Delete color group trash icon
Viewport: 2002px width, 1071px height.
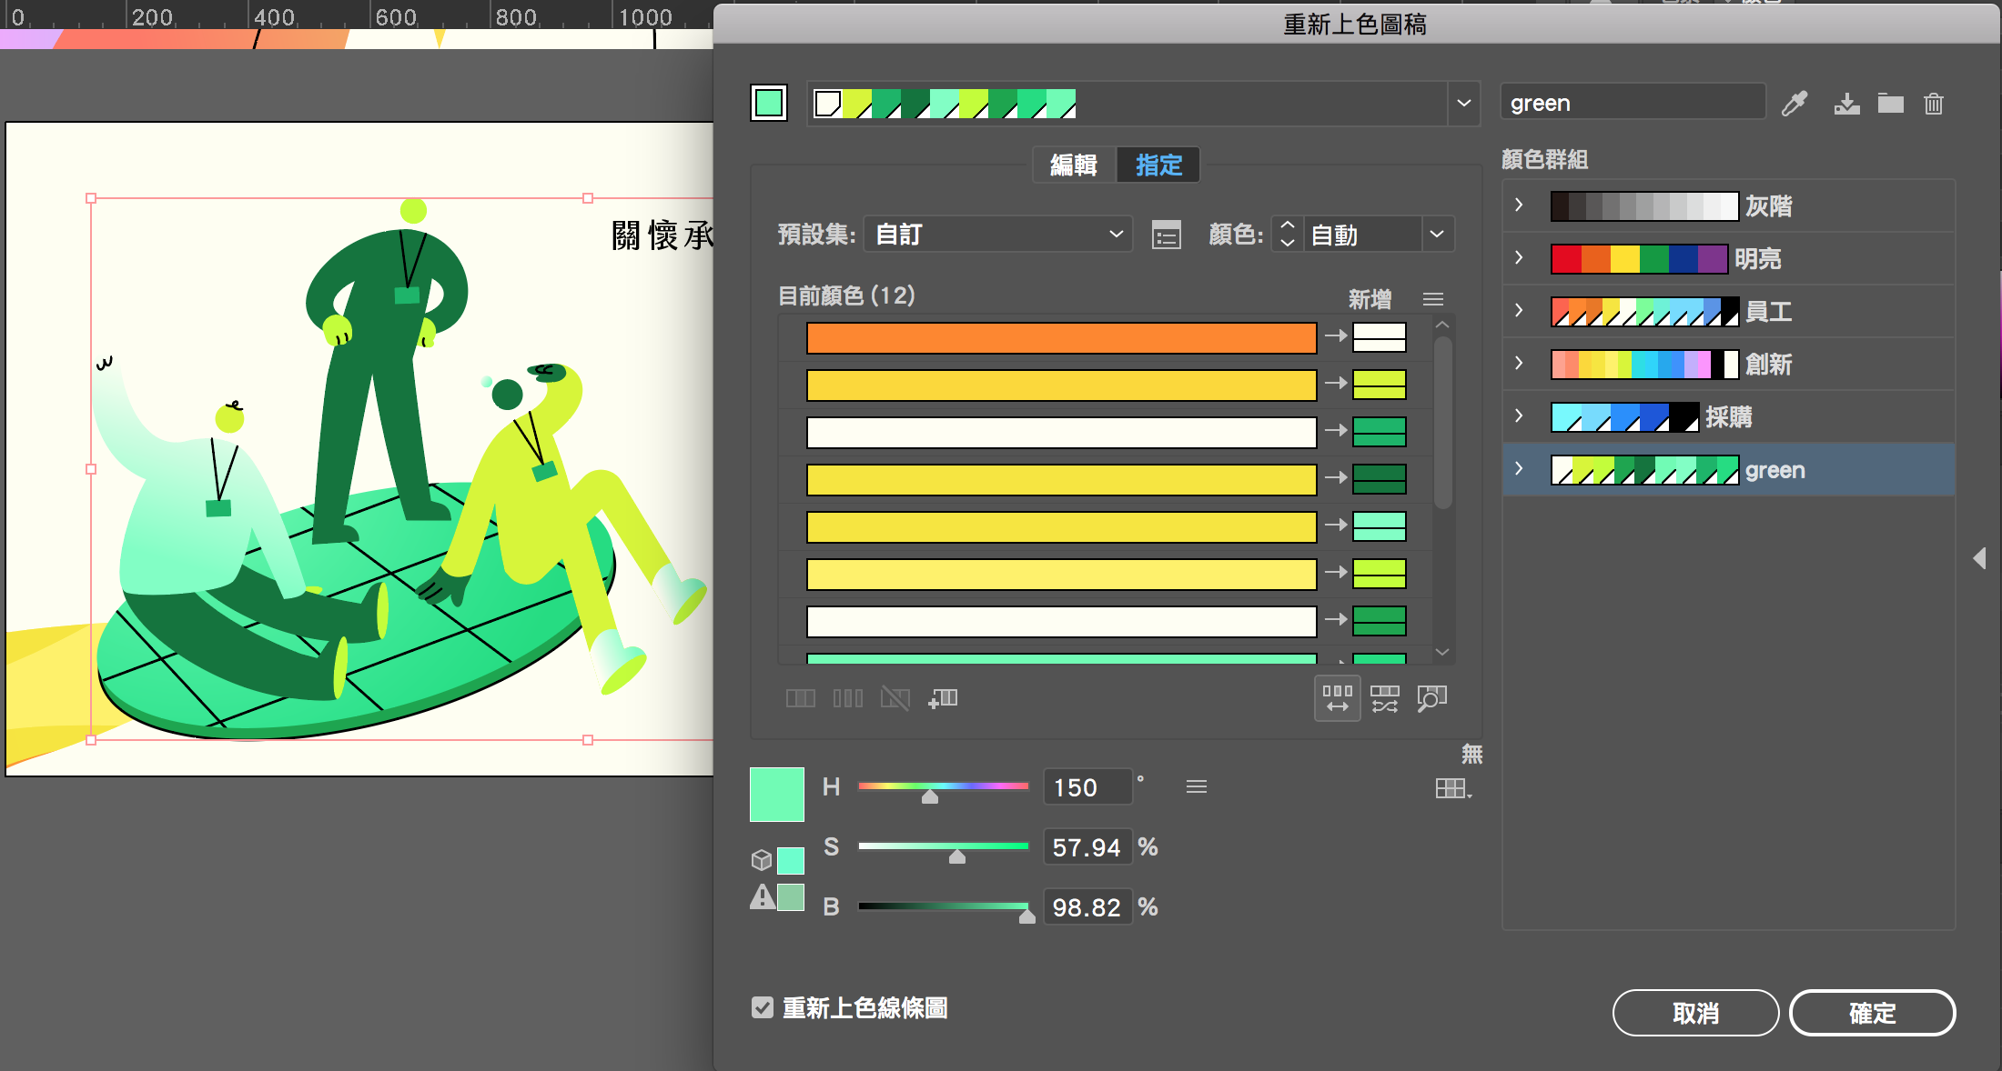1934,104
